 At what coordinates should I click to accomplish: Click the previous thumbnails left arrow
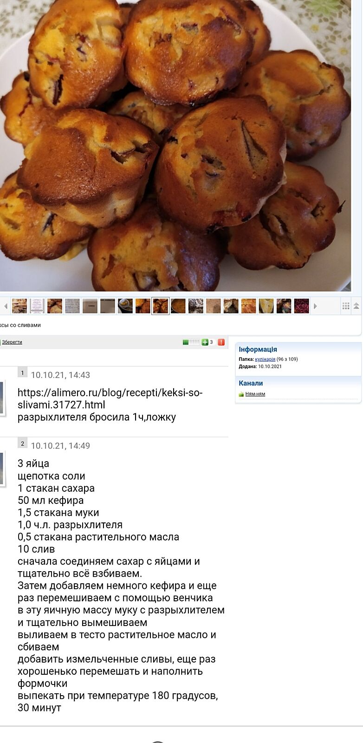(6, 306)
